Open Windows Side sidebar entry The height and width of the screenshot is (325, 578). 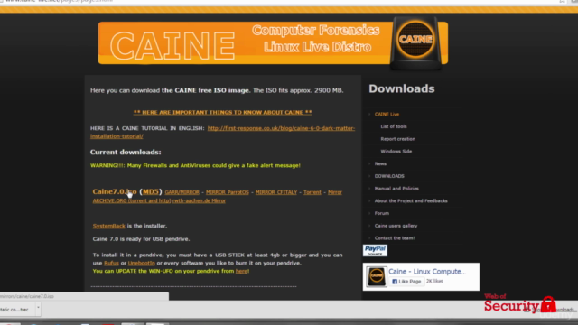[396, 152]
